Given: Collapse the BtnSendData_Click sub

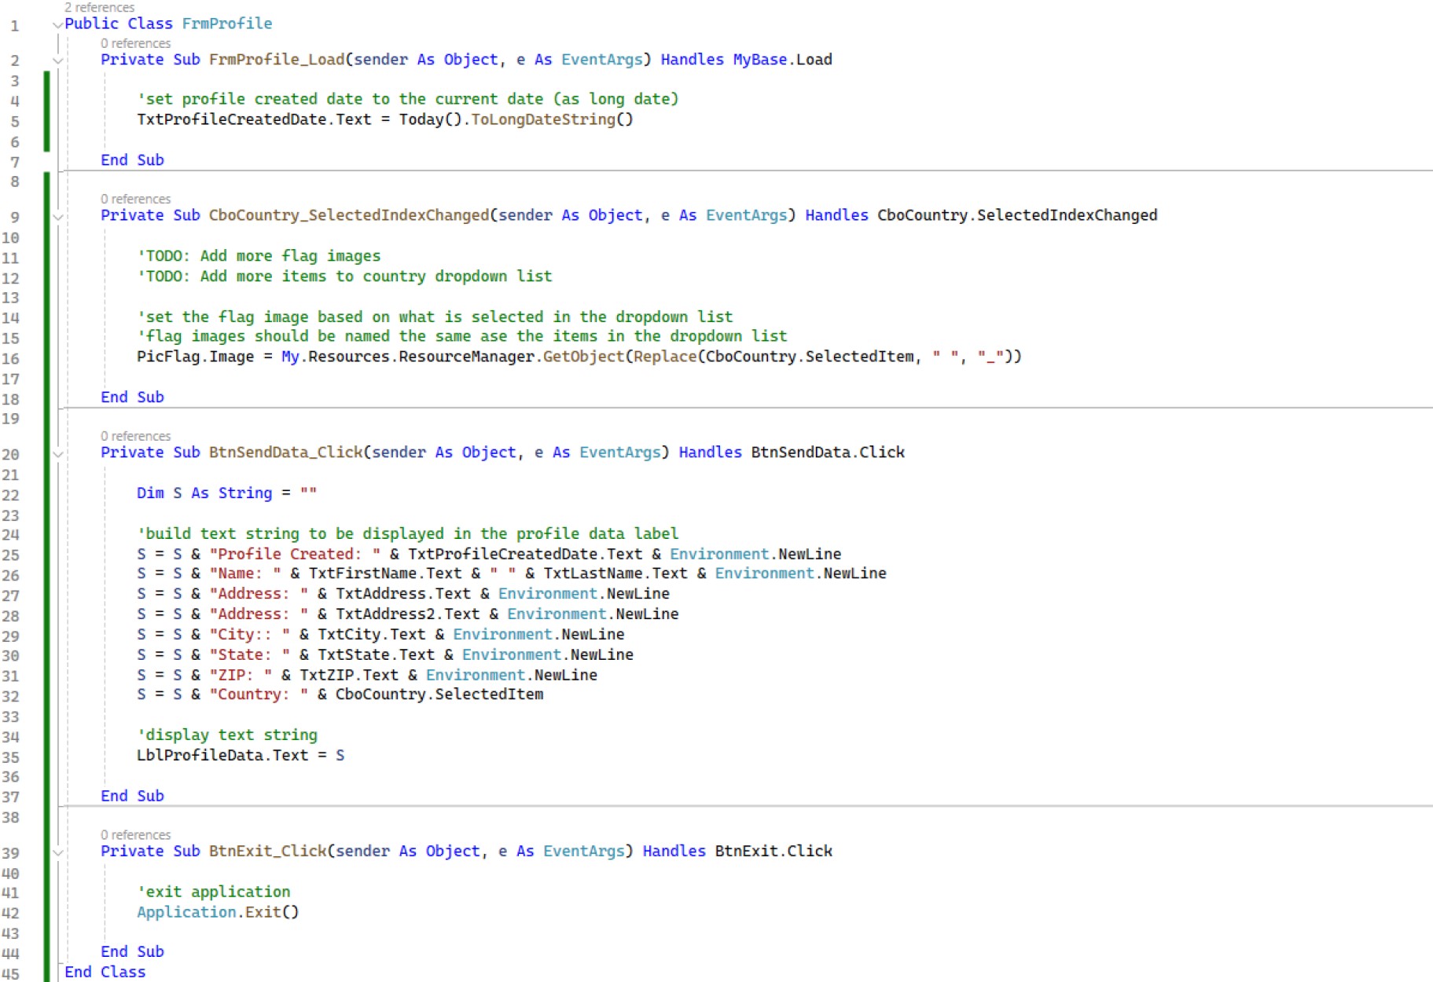Looking at the screenshot, I should 57,454.
